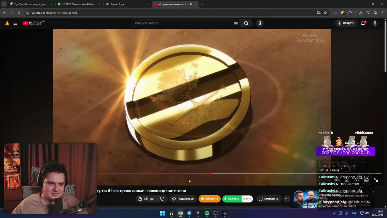Click the install app icon in address bar
The height and width of the screenshot is (218, 387).
coord(319,13)
